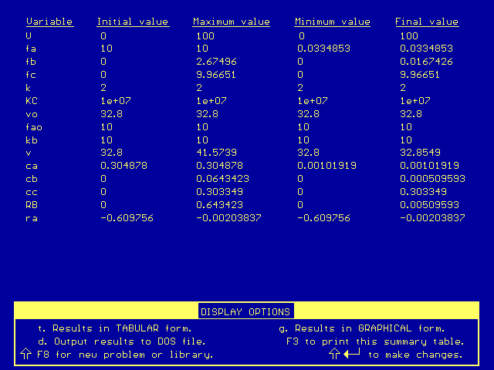Click the 'Initial value' column header

click(x=132, y=22)
